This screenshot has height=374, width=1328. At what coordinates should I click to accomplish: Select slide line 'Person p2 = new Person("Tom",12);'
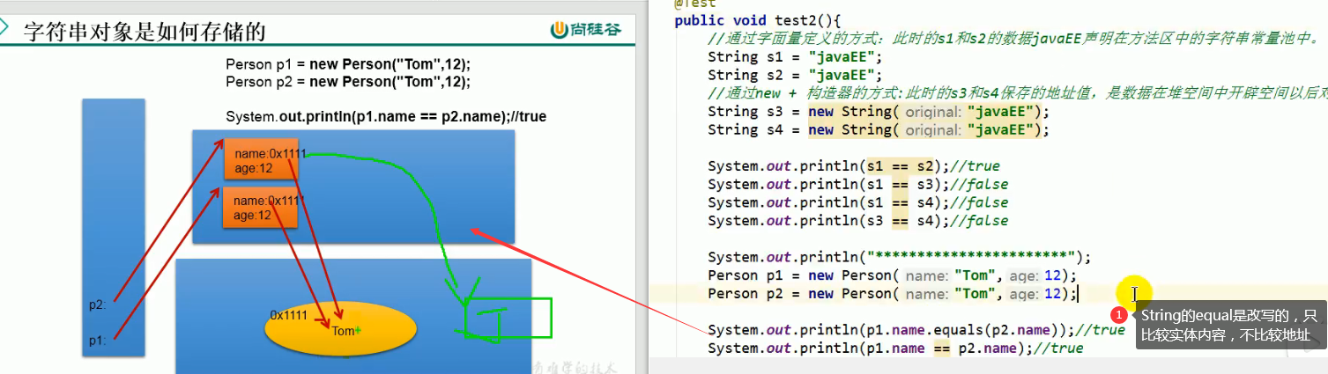pyautogui.click(x=348, y=81)
